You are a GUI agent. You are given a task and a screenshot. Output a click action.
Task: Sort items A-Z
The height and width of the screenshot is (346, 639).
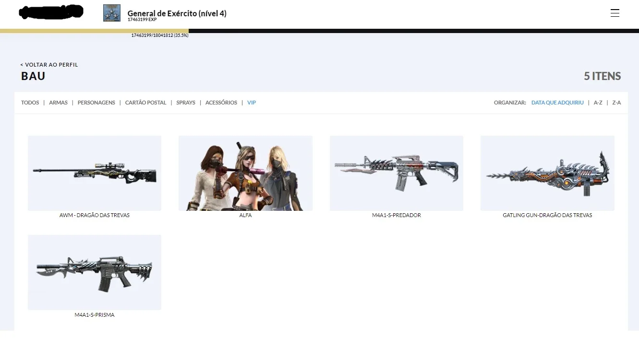tap(598, 103)
